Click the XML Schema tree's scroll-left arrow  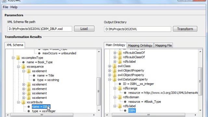click(8, 115)
